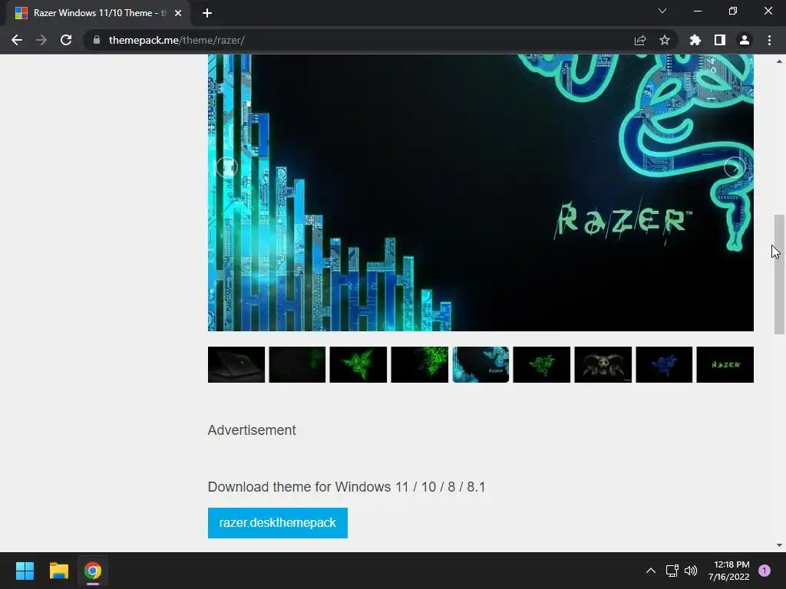
Task: Open the clock showing 12:18 PM
Action: coord(729,571)
